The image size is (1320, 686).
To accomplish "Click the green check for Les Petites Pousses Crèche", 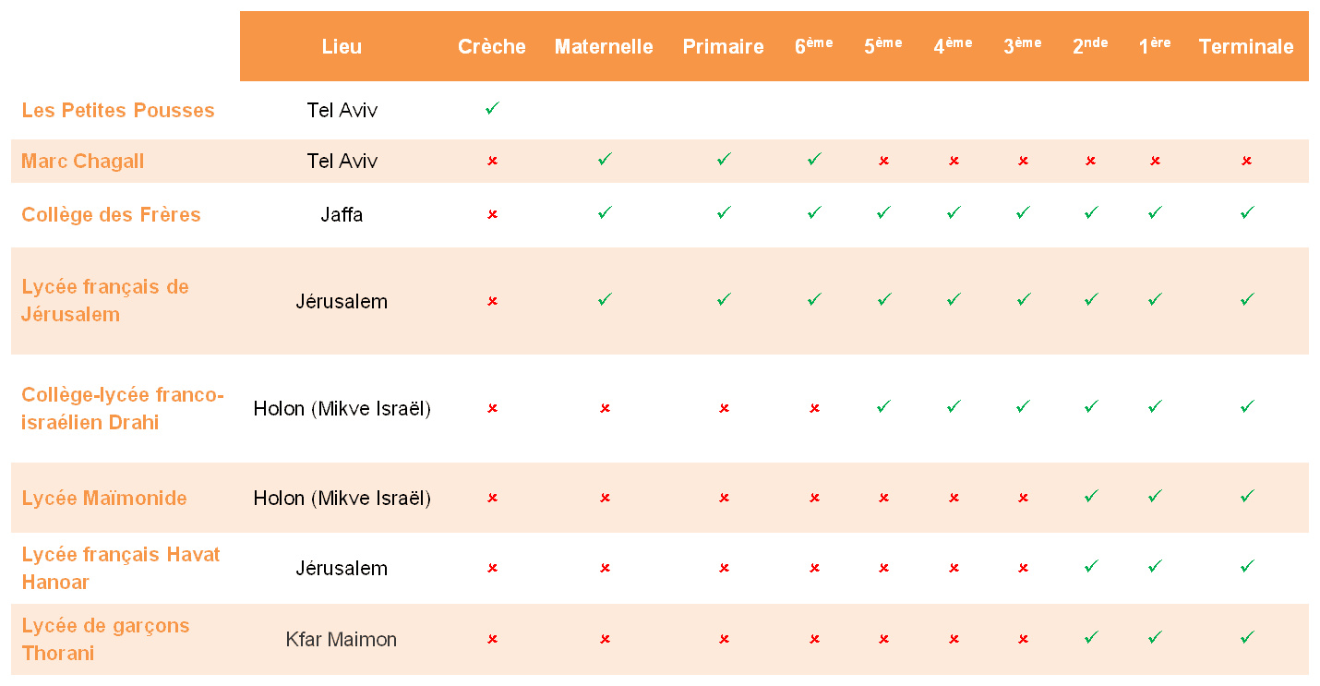I will click(492, 109).
